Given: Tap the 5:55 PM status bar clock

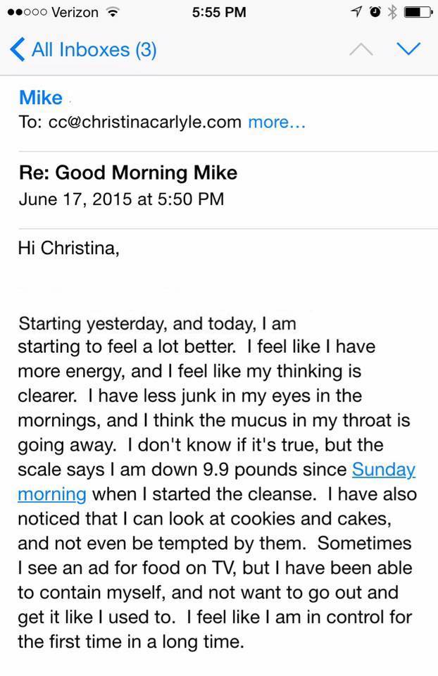Looking at the screenshot, I should (219, 12).
